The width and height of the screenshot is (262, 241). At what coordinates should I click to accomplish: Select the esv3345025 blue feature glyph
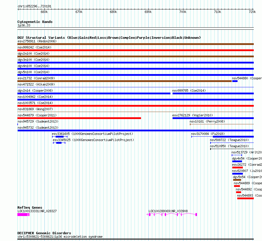pos(59,143)
